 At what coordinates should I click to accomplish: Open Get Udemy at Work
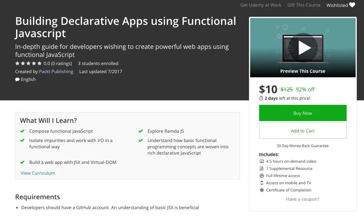[261, 5]
